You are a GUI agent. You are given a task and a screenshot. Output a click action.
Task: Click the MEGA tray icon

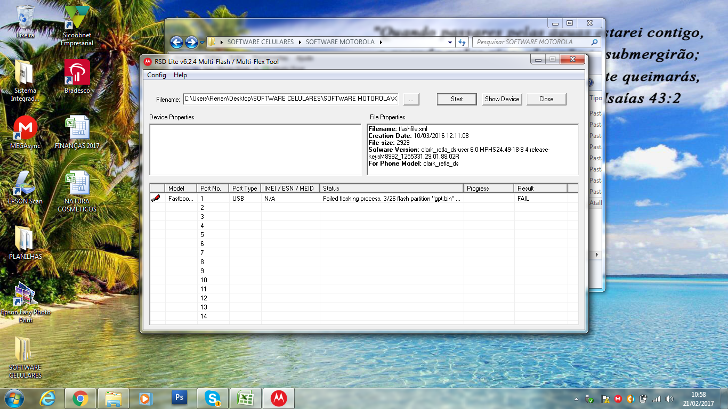[618, 398]
